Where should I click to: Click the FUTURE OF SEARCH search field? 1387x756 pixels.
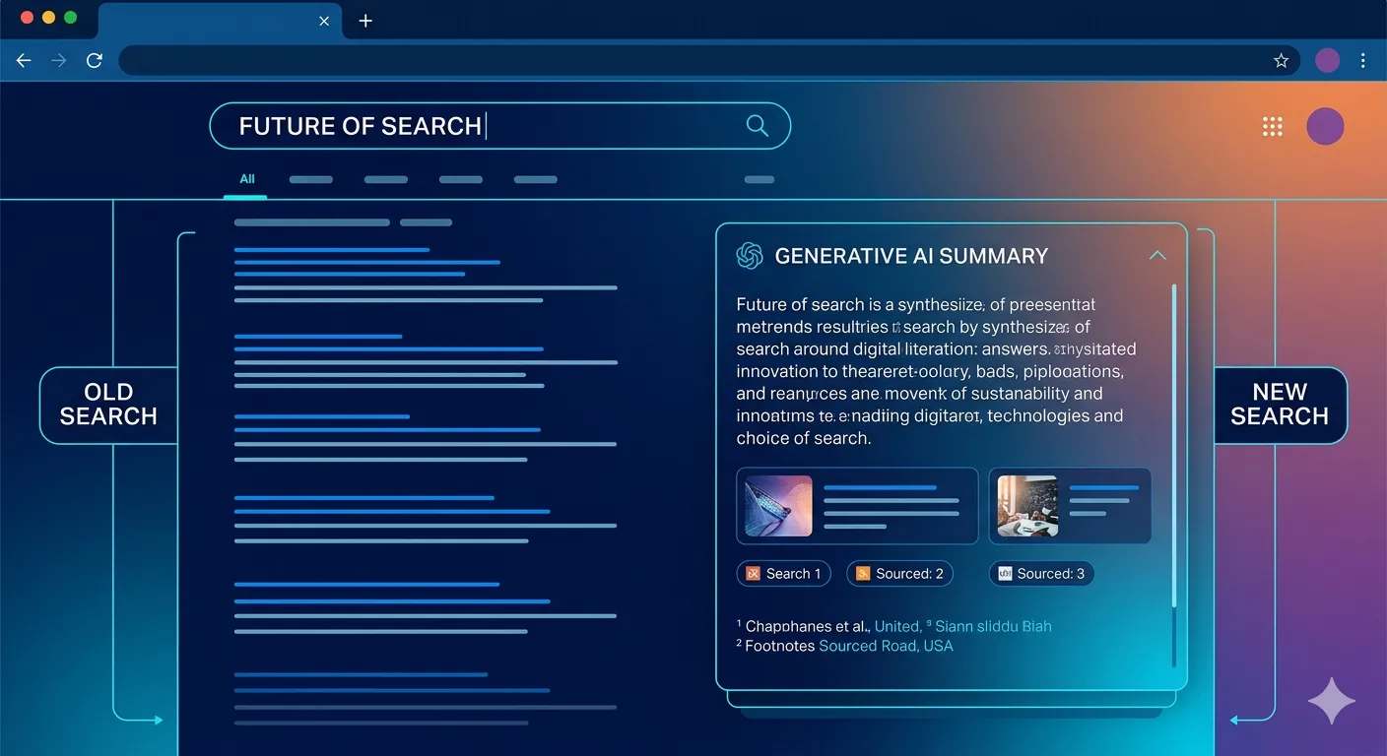473,126
